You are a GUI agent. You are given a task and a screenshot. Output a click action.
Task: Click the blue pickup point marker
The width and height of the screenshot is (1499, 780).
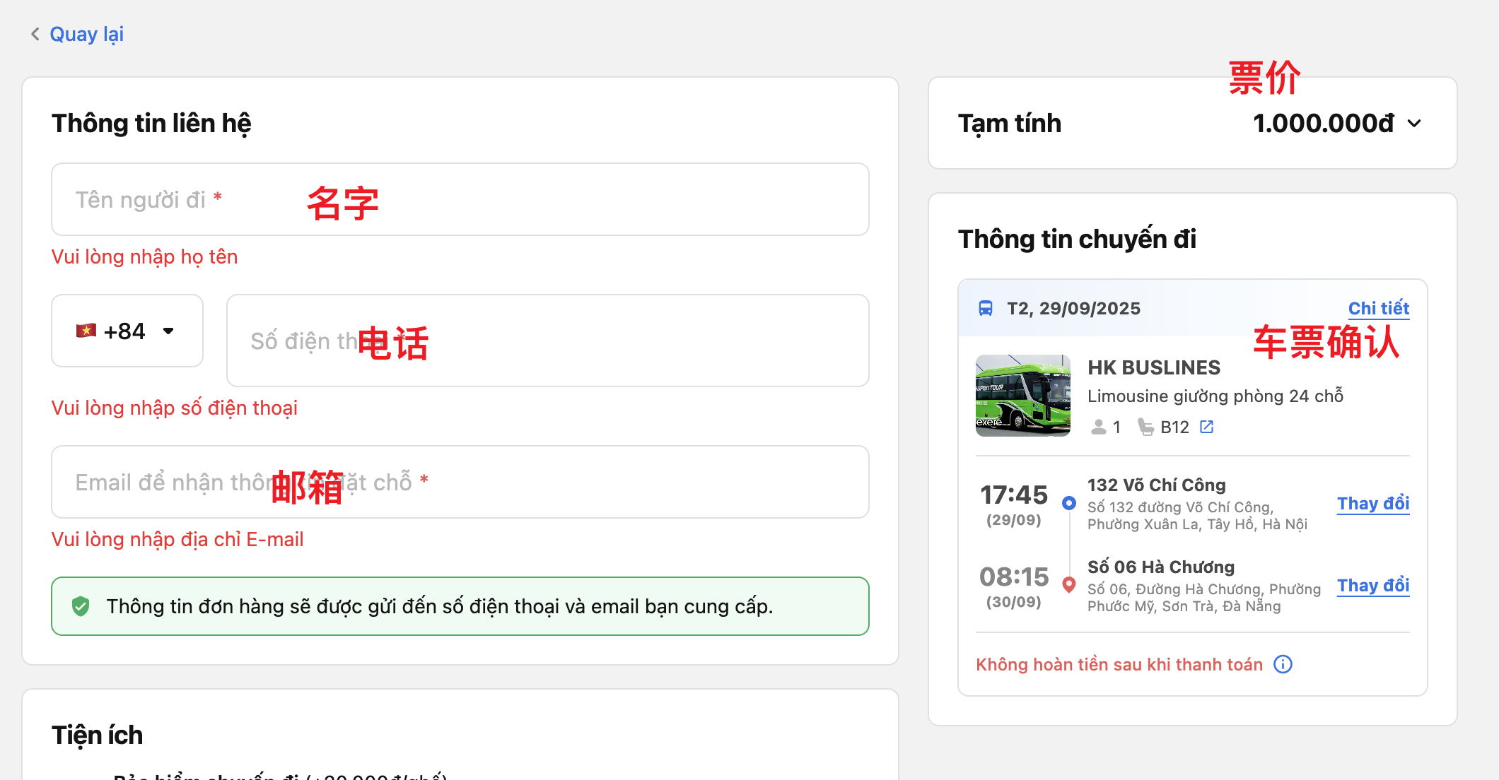click(1069, 503)
